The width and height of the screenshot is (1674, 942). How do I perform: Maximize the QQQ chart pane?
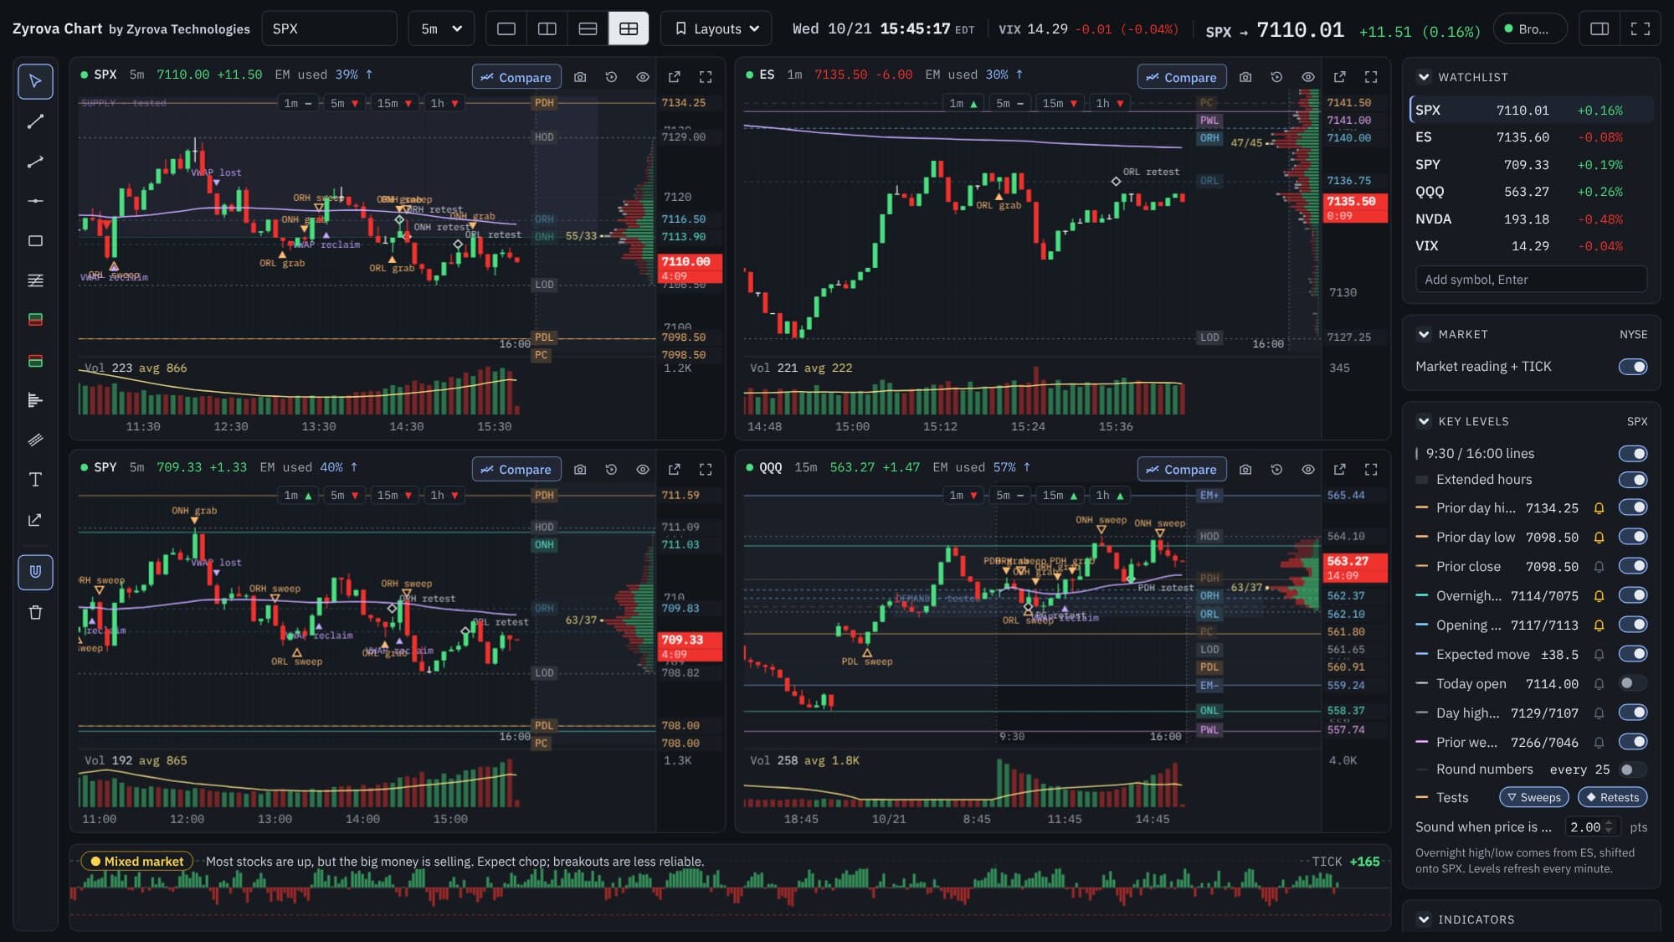[x=1371, y=470]
